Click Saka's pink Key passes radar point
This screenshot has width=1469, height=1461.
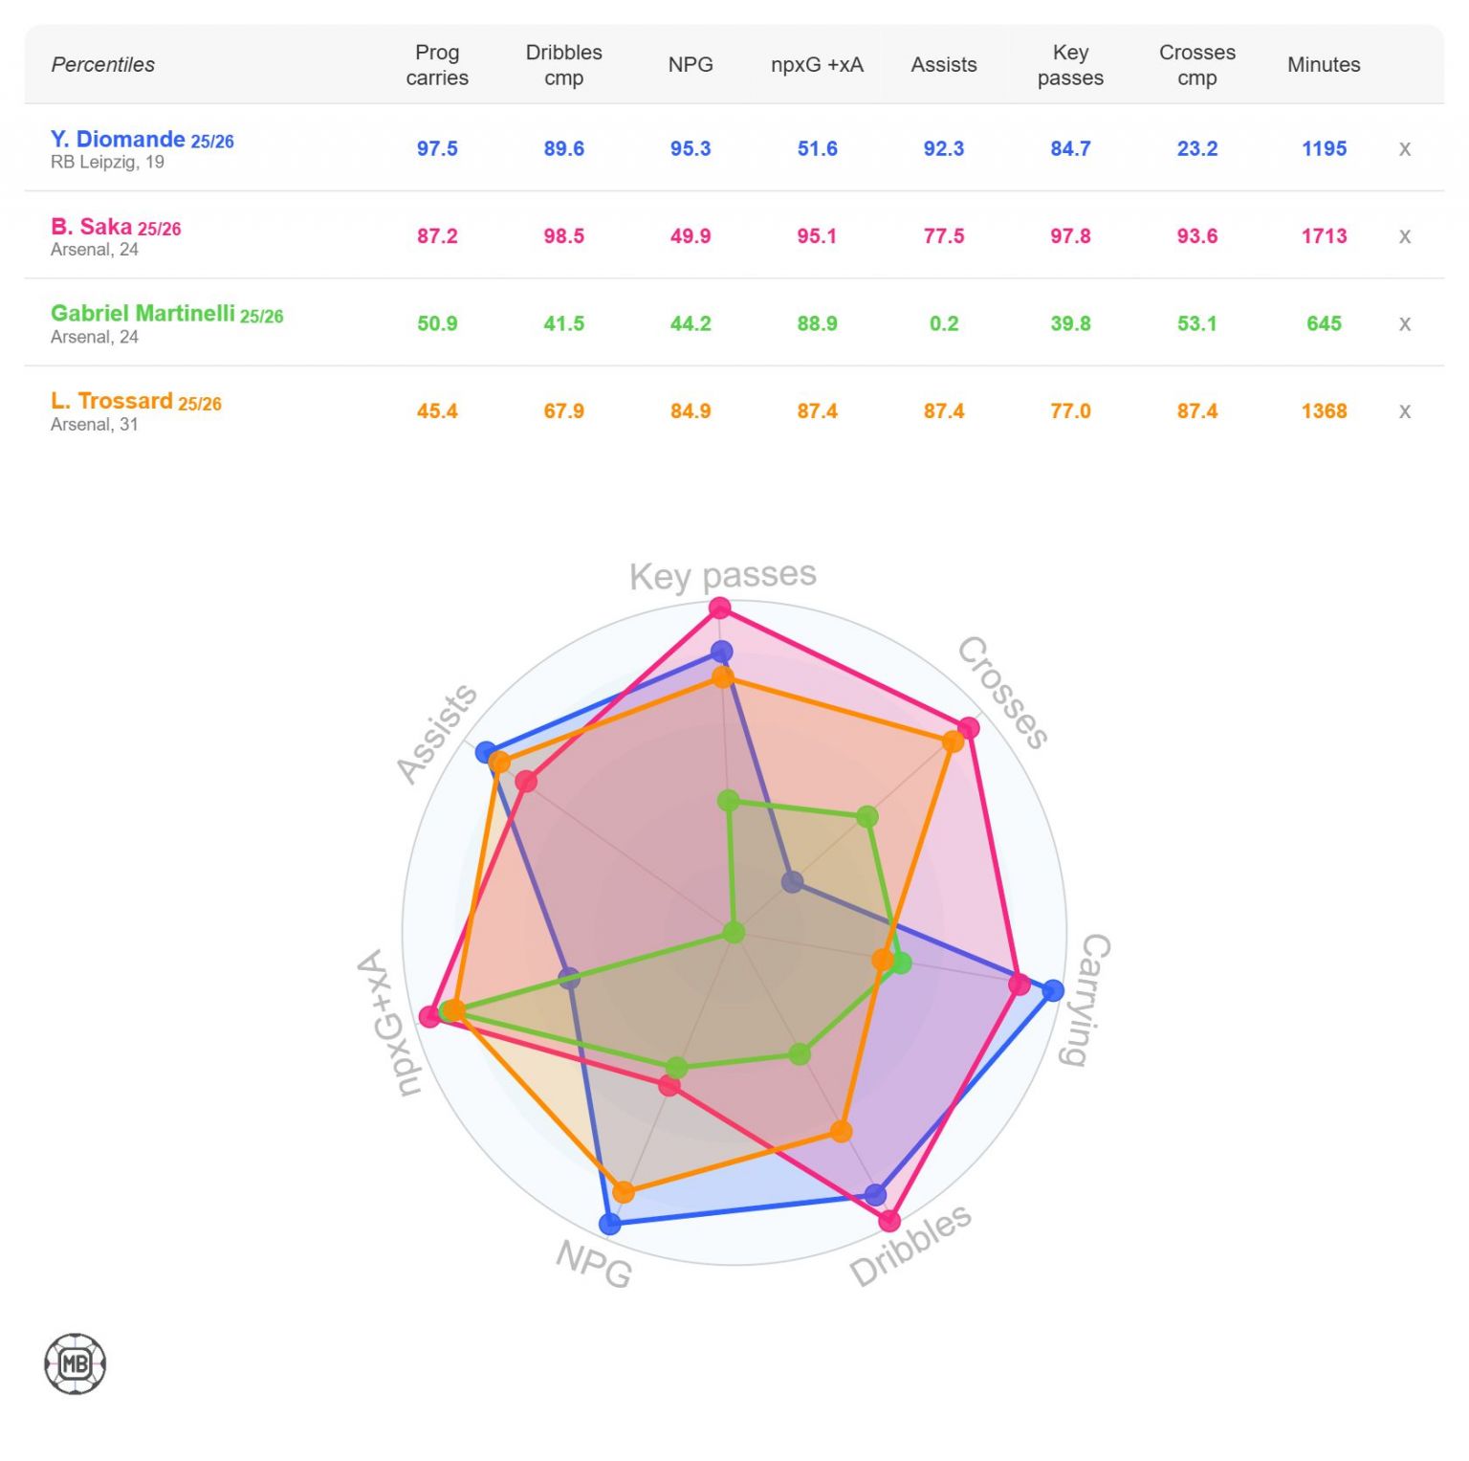720,609
